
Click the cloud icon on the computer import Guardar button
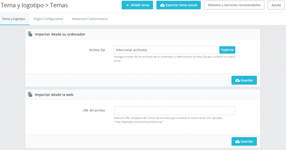[x=237, y=80]
